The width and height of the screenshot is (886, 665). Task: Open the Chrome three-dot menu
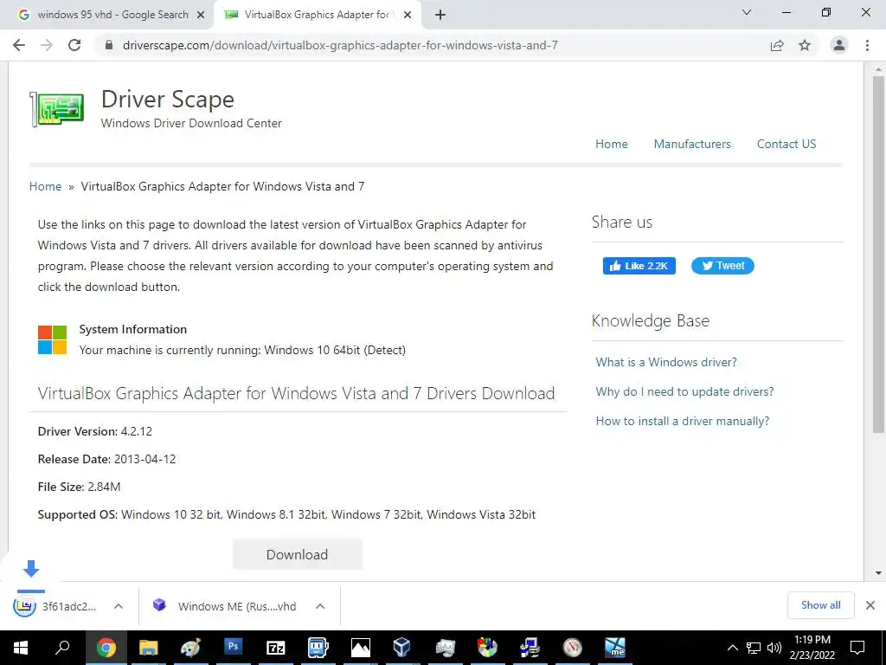tap(867, 45)
